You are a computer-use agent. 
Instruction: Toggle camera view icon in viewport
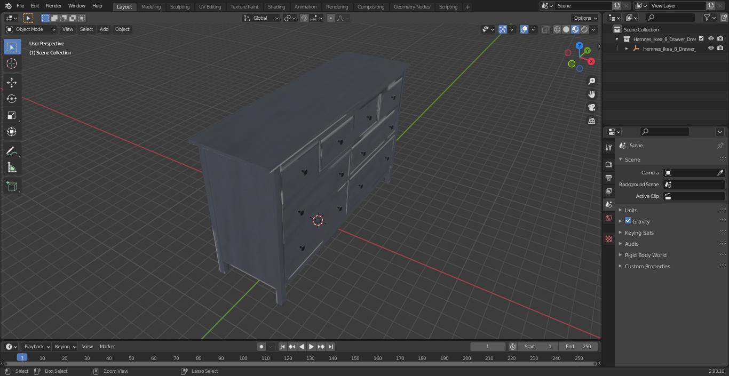(x=591, y=107)
